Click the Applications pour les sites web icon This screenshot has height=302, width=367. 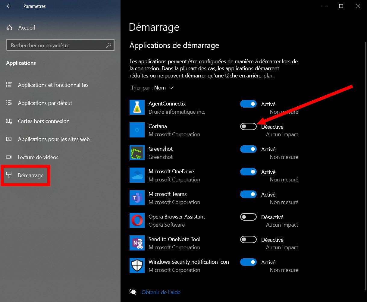click(9, 139)
